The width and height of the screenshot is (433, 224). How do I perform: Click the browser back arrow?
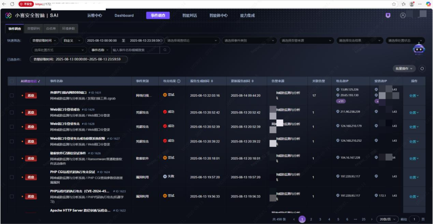pos(4,4)
